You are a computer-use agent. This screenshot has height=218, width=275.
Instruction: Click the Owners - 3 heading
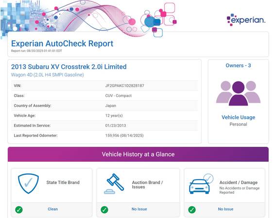(x=238, y=65)
